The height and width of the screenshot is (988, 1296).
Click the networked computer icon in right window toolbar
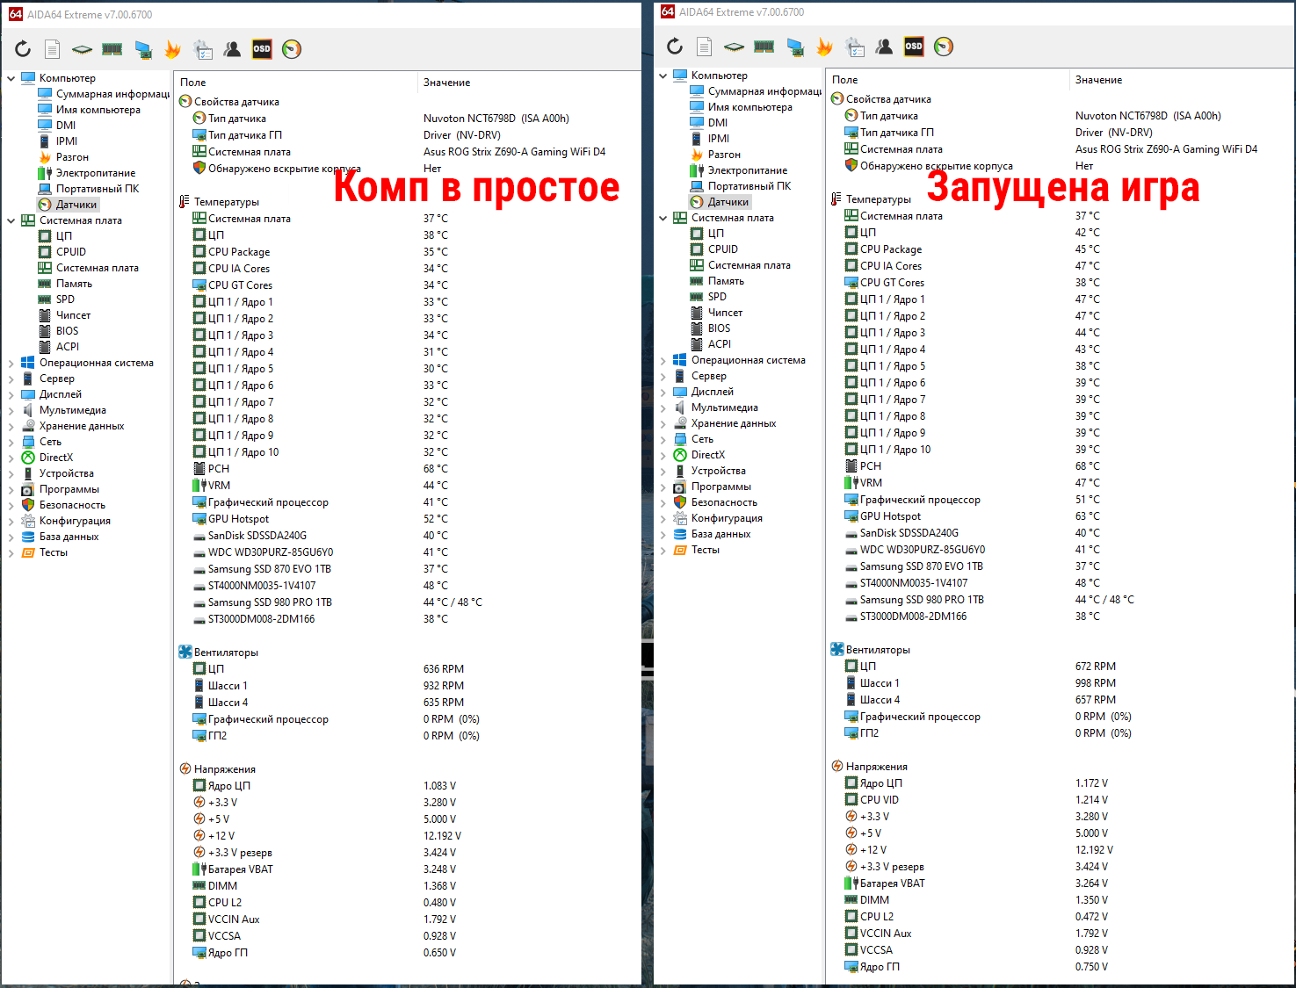794,47
